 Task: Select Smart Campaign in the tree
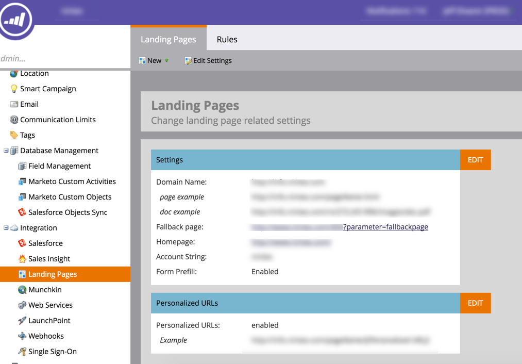(48, 89)
